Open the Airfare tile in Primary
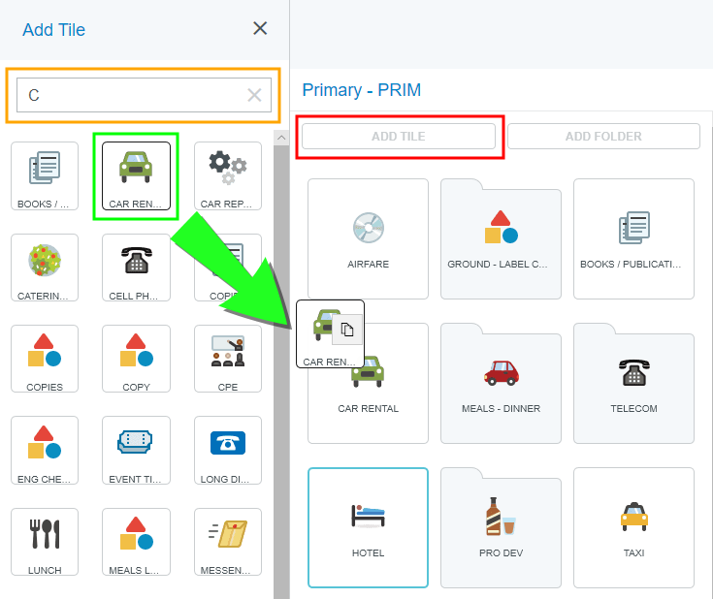 (368, 238)
